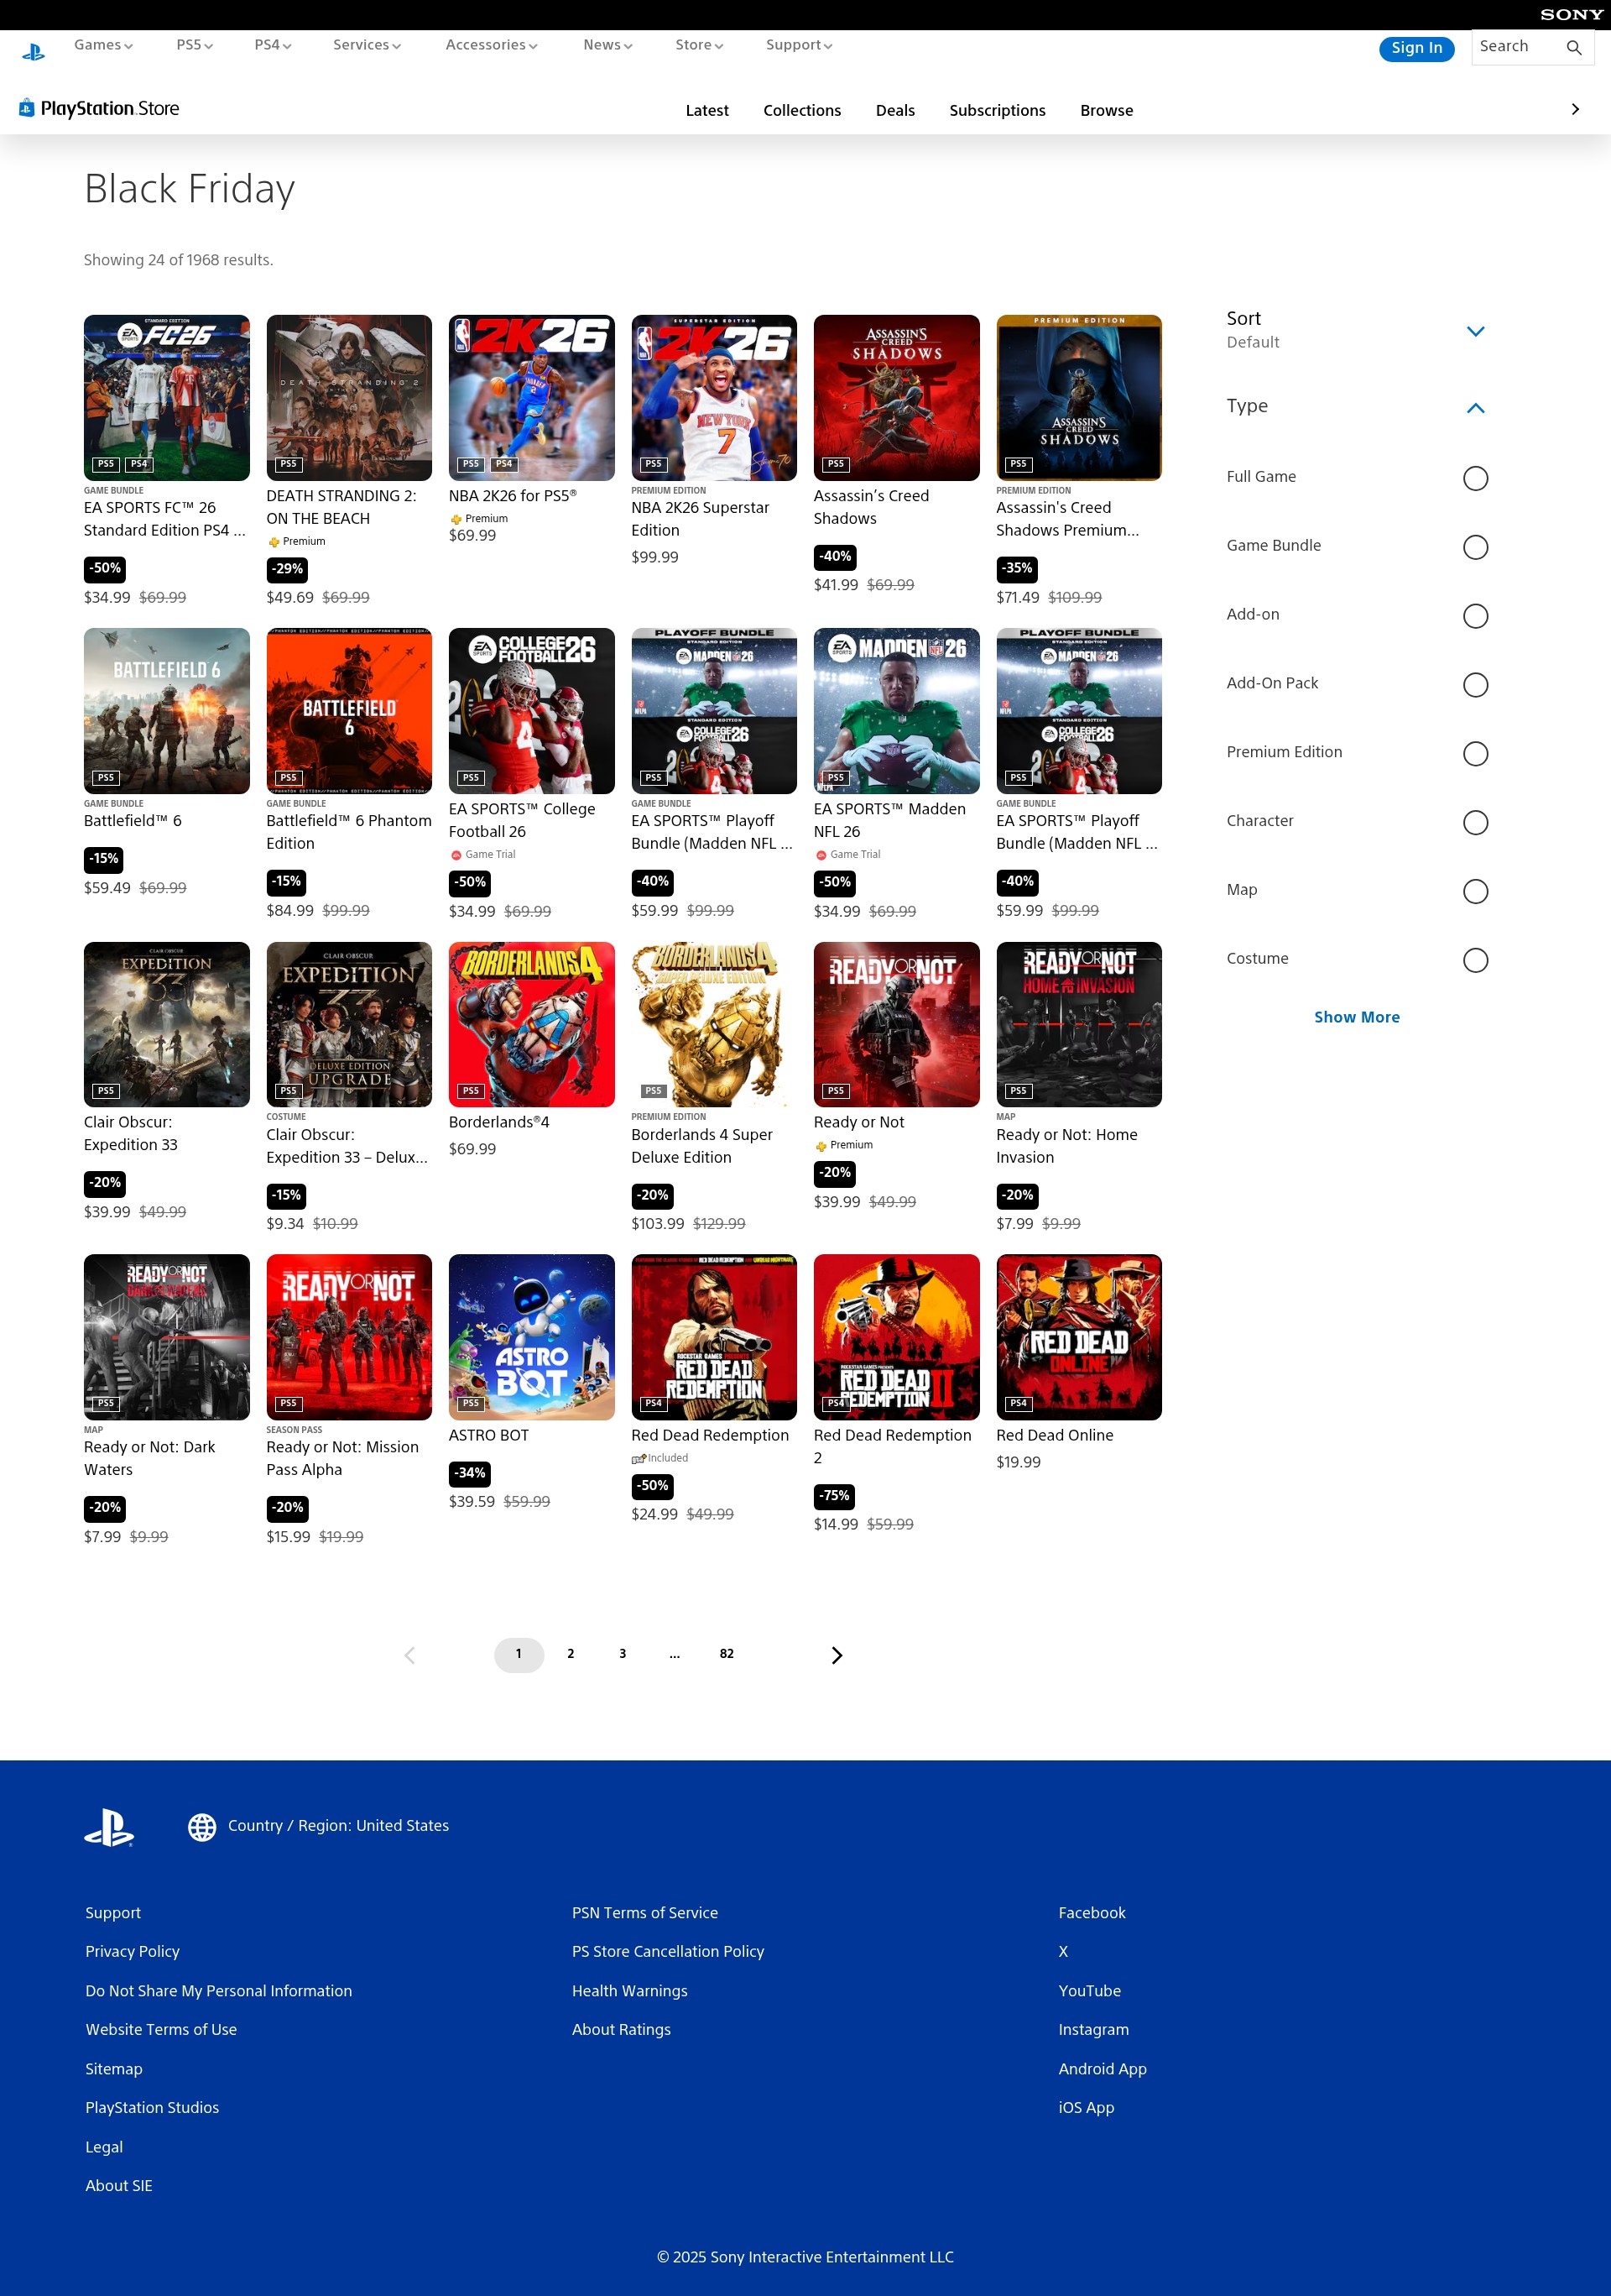The width and height of the screenshot is (1611, 2296).
Task: Open the Facebook footer link
Action: pyautogui.click(x=1092, y=1912)
